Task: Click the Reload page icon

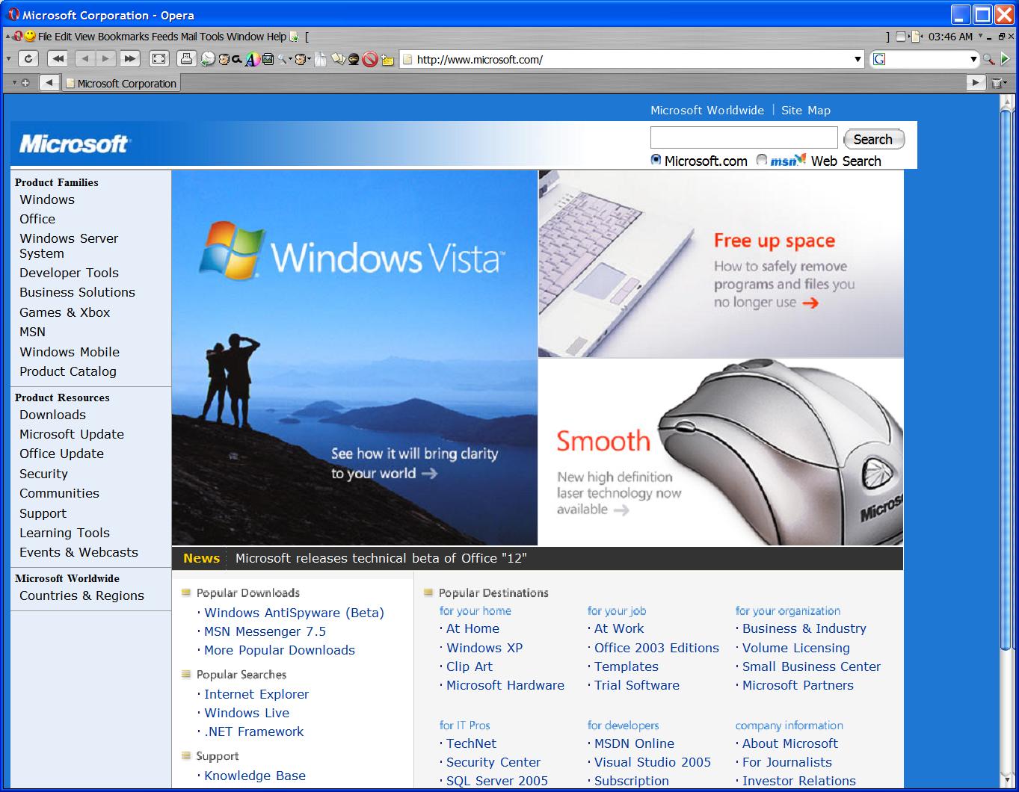Action: pos(28,59)
